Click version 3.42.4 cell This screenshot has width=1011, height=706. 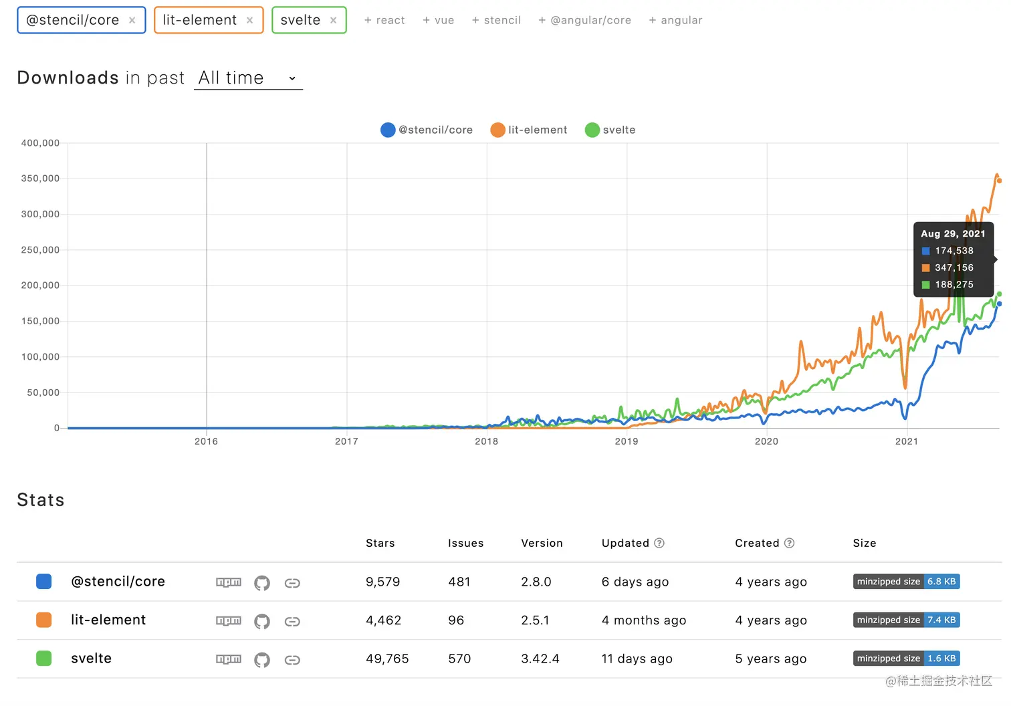540,659
